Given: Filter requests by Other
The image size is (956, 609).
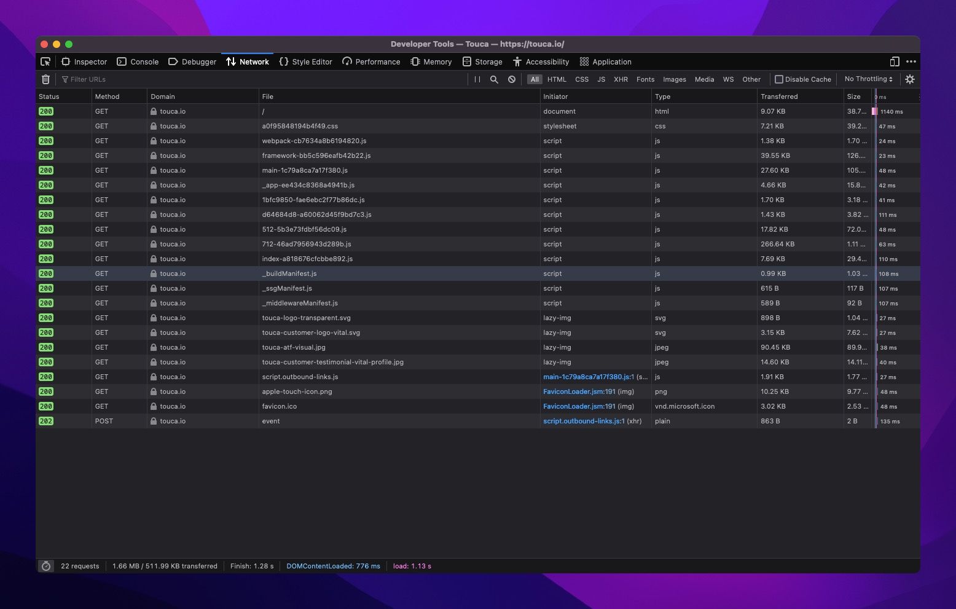Looking at the screenshot, I should click(751, 79).
